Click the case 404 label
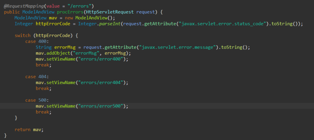The image size is (314, 140). pos(37,77)
